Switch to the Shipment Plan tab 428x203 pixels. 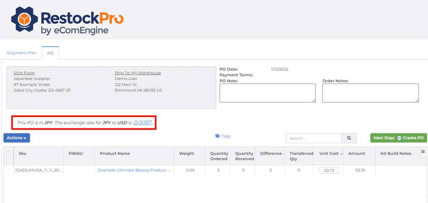tap(22, 53)
